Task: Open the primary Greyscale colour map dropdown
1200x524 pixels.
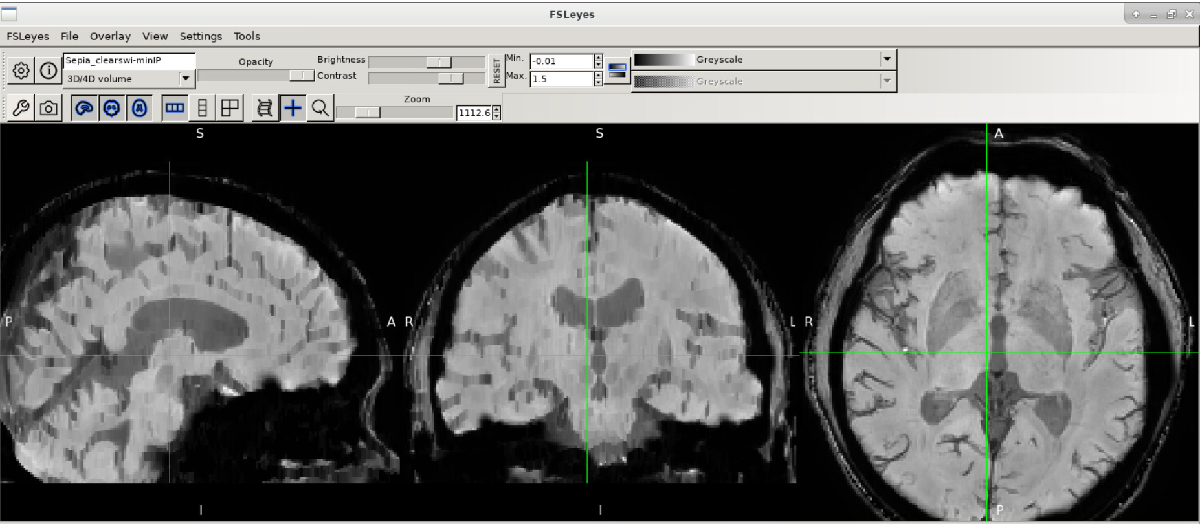Action: [764, 60]
